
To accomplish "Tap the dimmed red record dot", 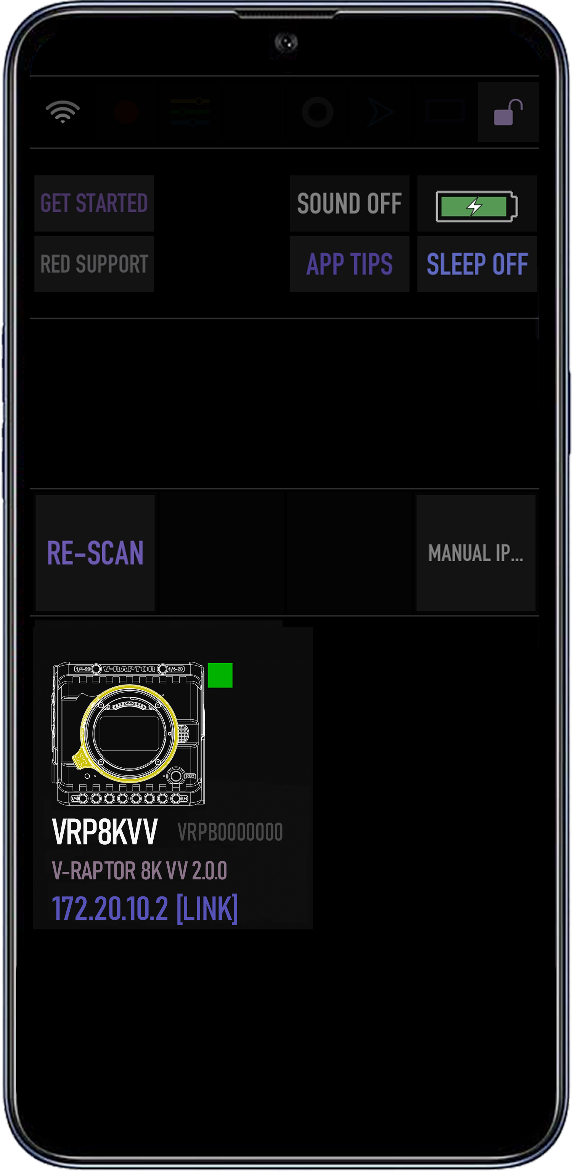I will tap(126, 112).
